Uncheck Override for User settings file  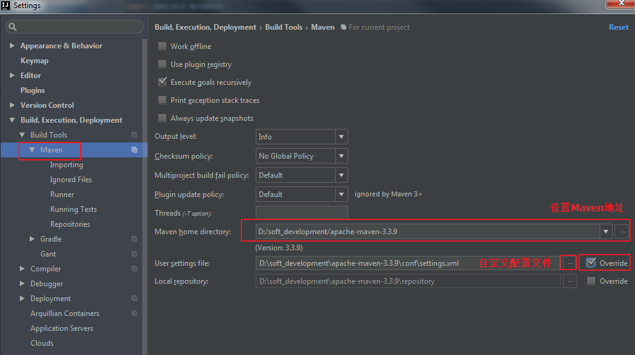click(592, 263)
